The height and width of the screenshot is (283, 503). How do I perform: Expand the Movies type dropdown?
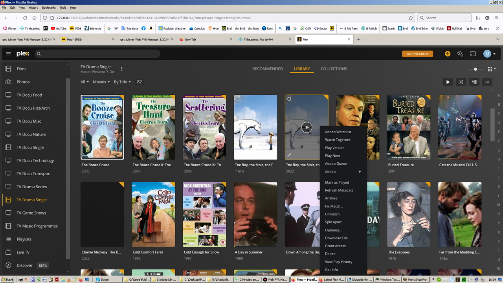[x=101, y=82]
